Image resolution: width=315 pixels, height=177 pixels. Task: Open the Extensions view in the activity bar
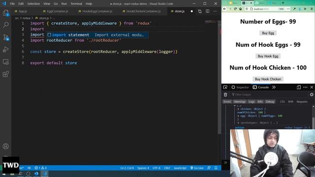[x=5, y=74]
